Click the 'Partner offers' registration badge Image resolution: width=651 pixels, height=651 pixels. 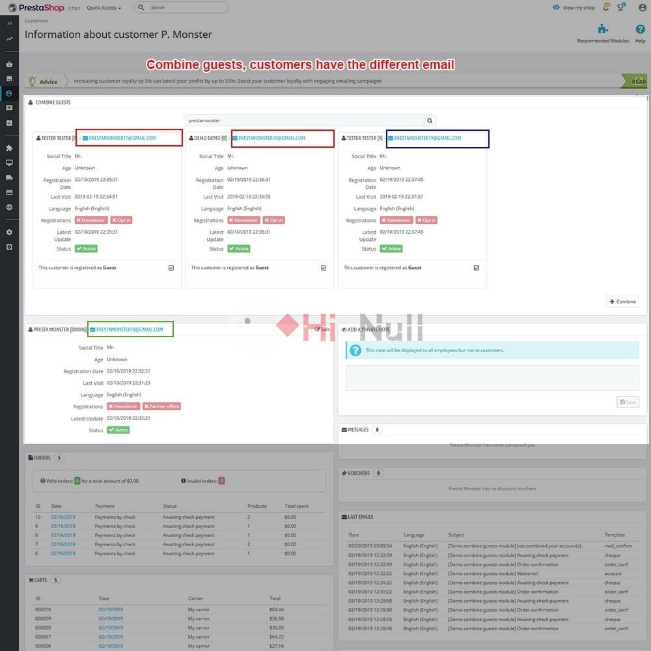tap(161, 406)
